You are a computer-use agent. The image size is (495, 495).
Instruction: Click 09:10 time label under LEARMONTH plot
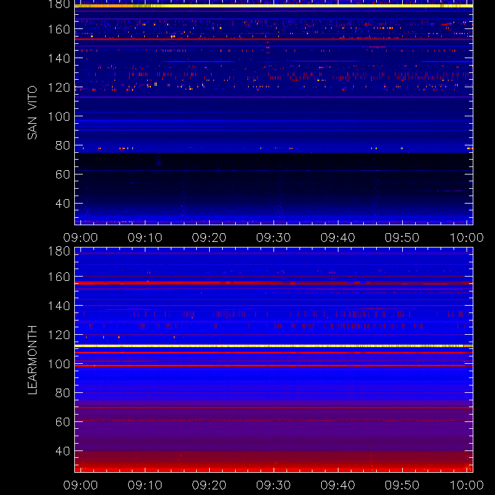pos(145,485)
